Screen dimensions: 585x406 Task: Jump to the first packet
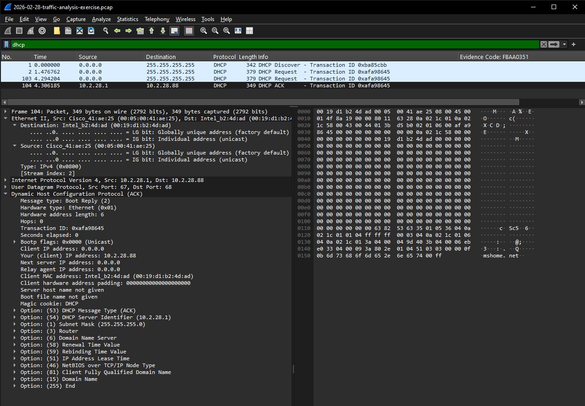(152, 31)
